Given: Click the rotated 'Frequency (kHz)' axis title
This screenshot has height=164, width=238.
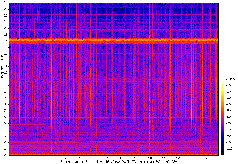Looking at the screenshot, I should [x=2, y=66].
